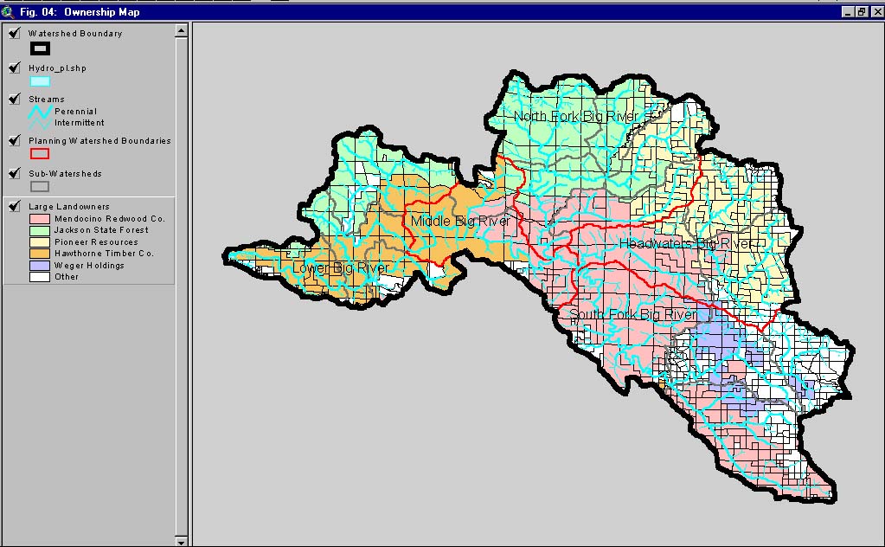Restore the Ownership Map window

pos(862,12)
